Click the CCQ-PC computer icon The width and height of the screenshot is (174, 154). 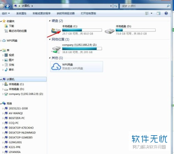[x=6, y=123]
